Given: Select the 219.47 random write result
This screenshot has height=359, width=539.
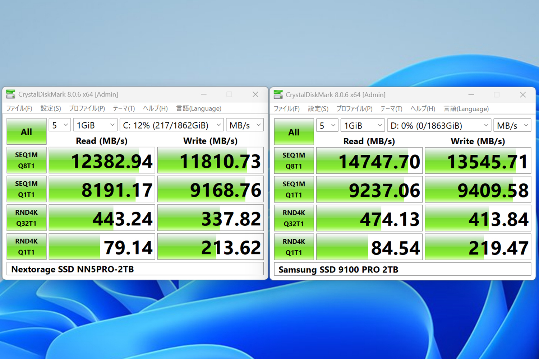Looking at the screenshot, I should point(478,247).
